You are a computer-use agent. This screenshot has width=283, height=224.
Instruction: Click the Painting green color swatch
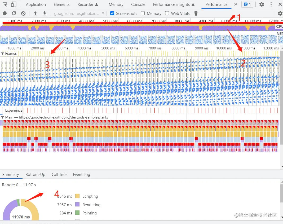[77, 213]
